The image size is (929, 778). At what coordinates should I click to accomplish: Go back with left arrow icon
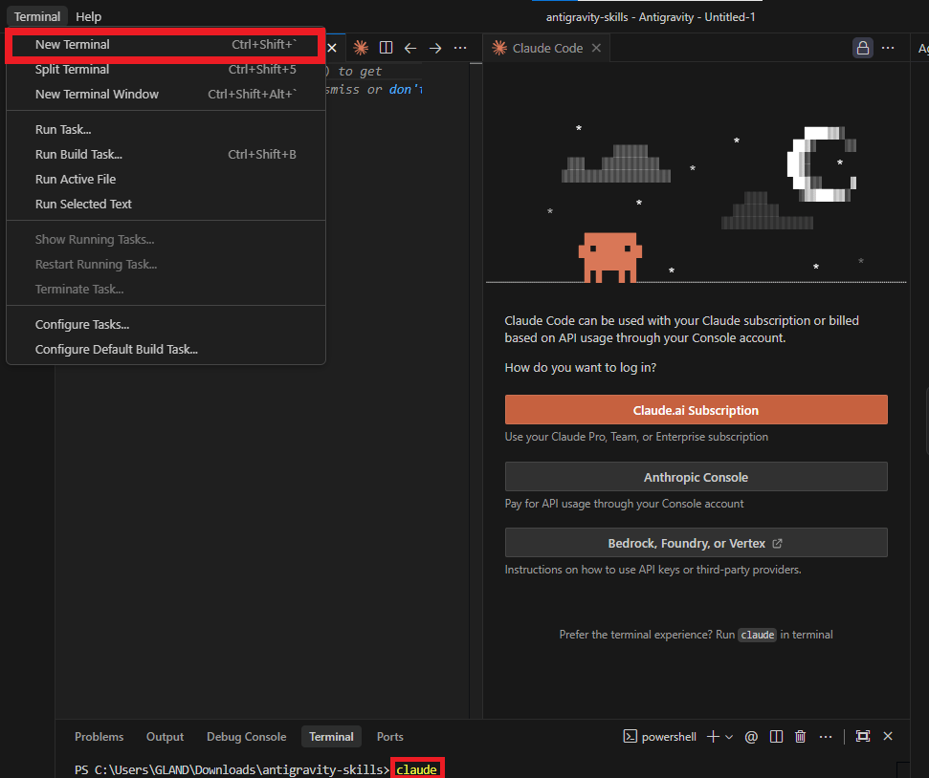pos(410,48)
